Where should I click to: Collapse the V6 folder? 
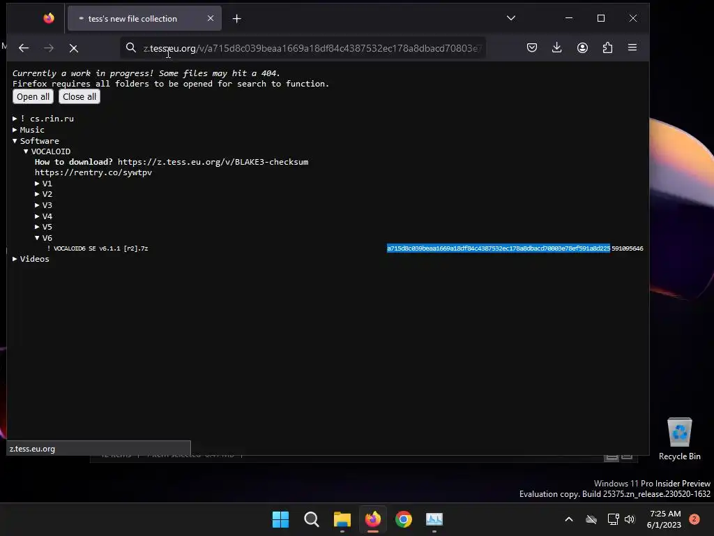pyautogui.click(x=44, y=238)
